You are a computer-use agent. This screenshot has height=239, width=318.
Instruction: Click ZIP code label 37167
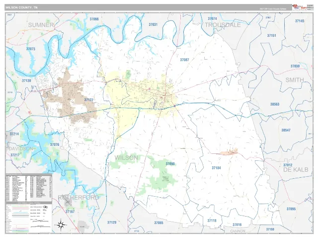[x=70, y=212]
